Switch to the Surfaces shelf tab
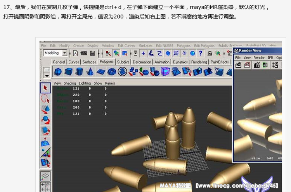This screenshot has height=192, width=291. 89,62
